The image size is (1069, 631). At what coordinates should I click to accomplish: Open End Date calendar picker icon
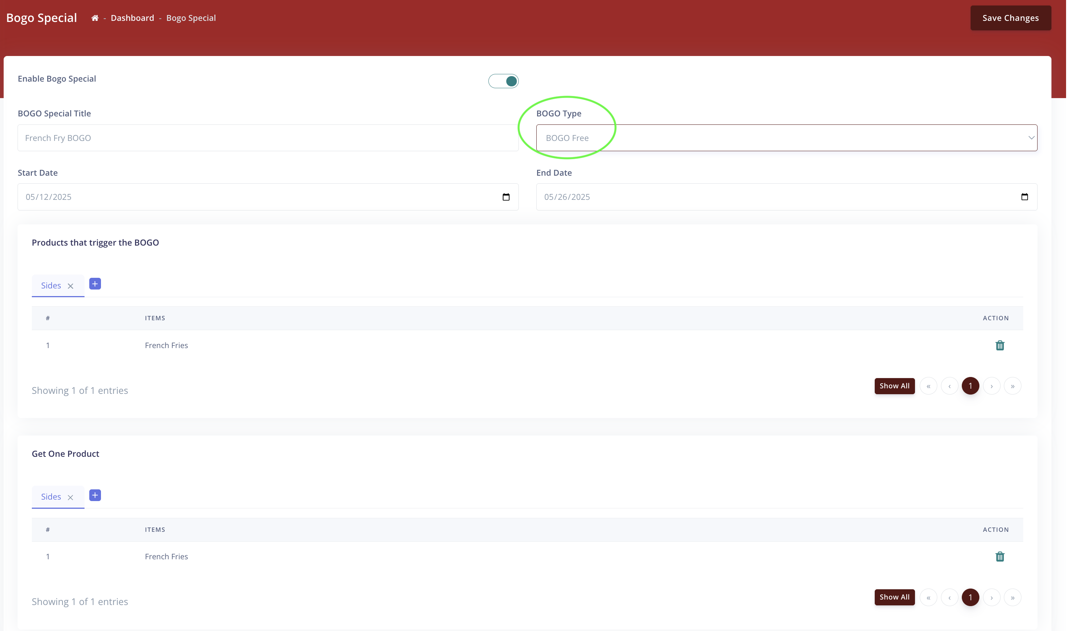pyautogui.click(x=1024, y=197)
